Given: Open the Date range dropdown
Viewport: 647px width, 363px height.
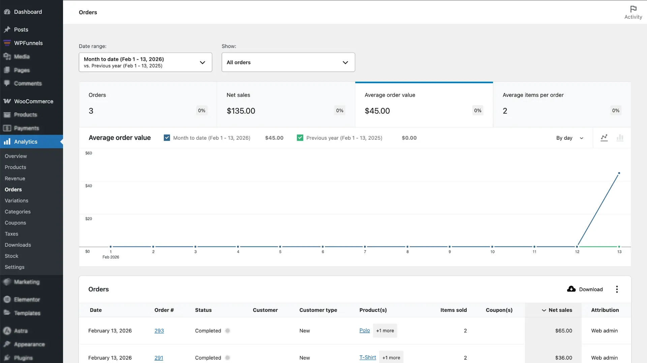Looking at the screenshot, I should [x=145, y=62].
